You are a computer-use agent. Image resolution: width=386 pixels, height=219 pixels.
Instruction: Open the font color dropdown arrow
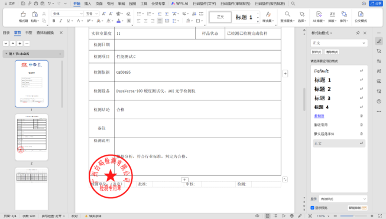(122, 21)
